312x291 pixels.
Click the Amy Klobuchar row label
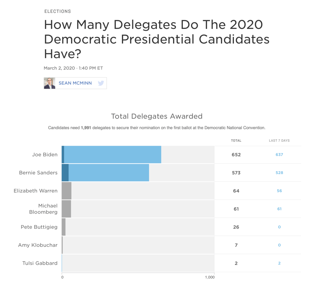(38, 245)
